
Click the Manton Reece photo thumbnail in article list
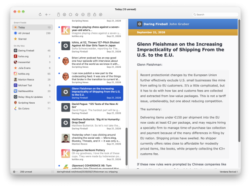pyautogui.click(x=66, y=138)
